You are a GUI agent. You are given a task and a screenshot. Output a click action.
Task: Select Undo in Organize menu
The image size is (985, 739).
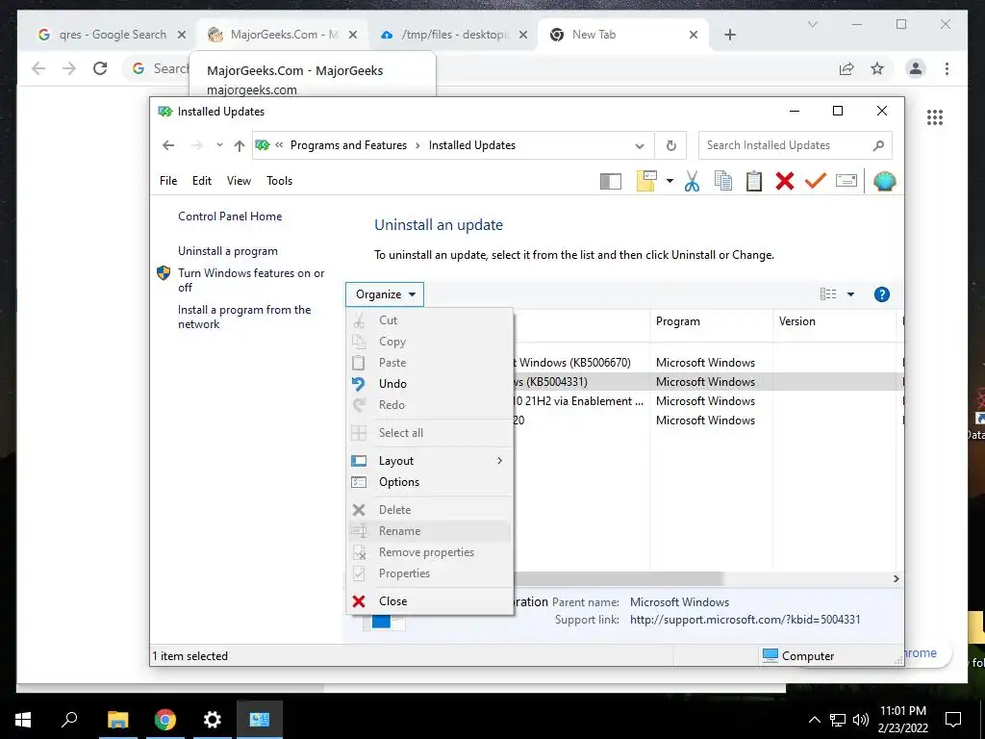click(430, 384)
